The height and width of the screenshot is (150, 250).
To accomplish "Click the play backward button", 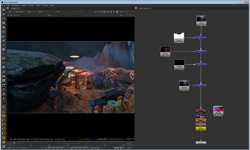I will coord(61,148).
